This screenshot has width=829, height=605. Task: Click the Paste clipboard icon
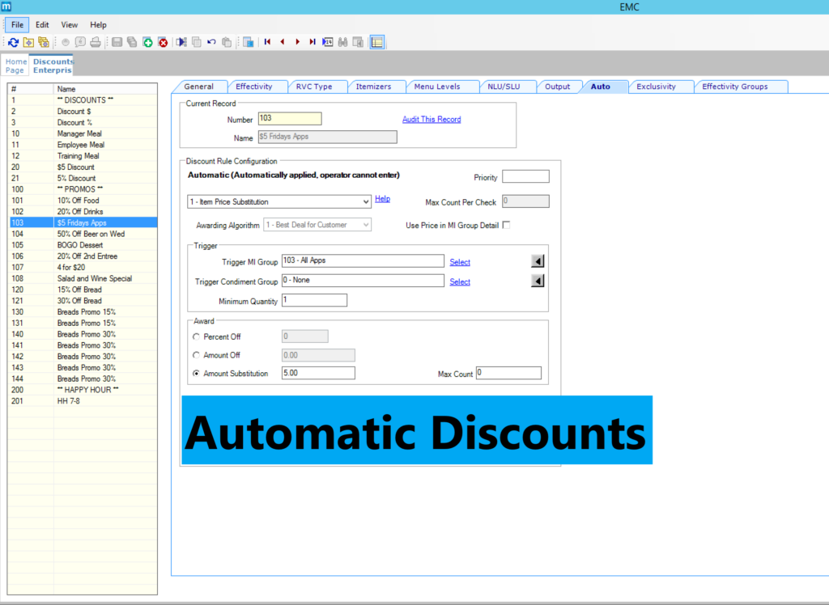coord(227,42)
